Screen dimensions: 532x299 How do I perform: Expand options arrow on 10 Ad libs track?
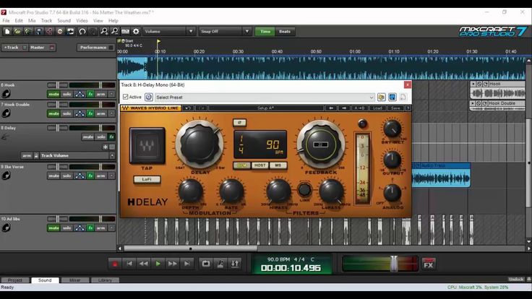pos(111,228)
